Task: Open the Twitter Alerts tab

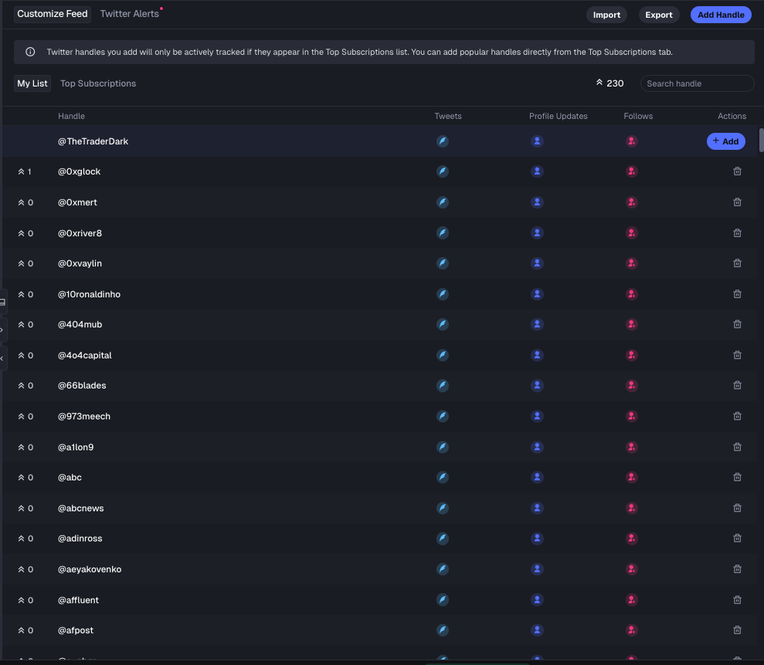Action: (x=129, y=14)
